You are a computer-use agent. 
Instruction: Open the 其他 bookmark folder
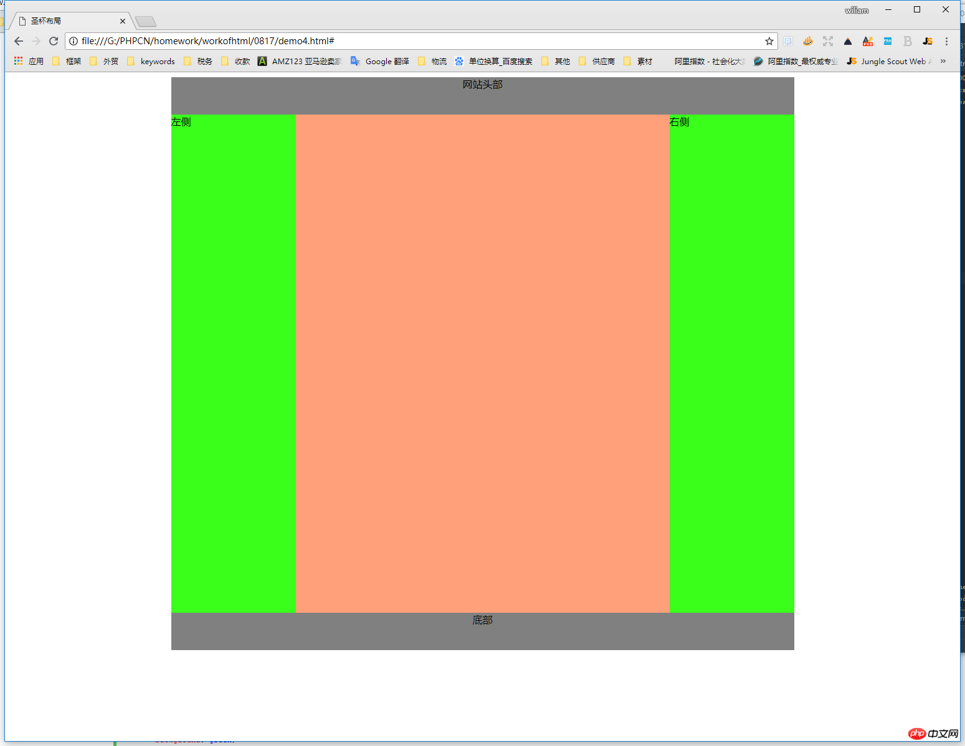pyautogui.click(x=556, y=61)
